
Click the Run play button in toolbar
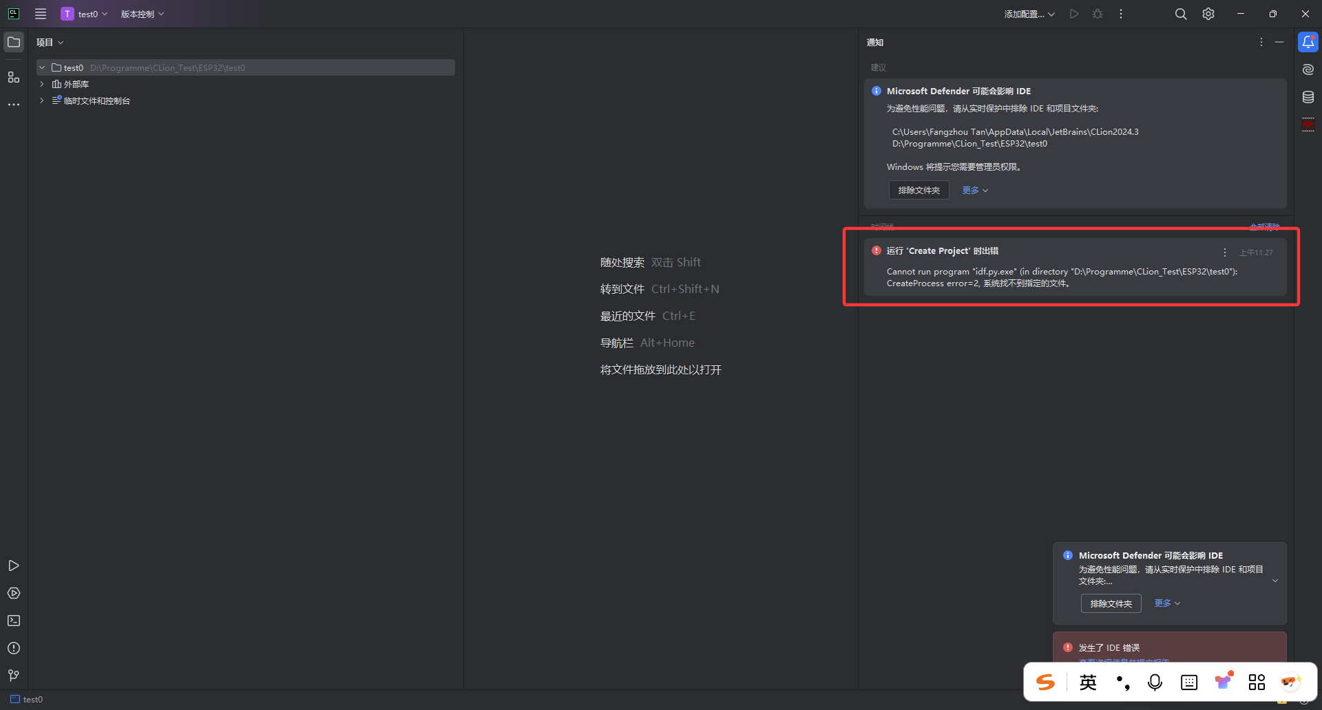click(x=1074, y=14)
